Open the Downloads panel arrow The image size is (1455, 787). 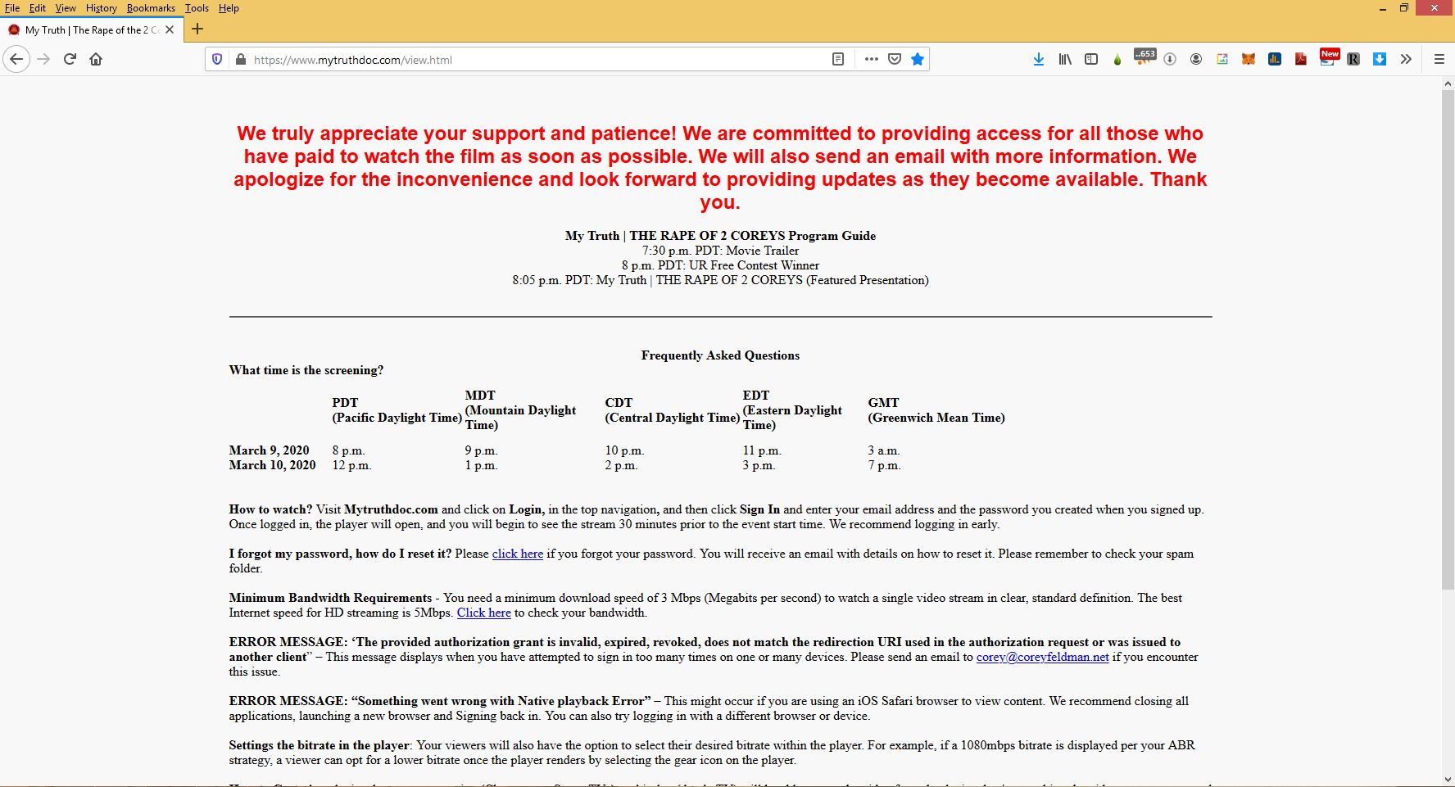pyautogui.click(x=1039, y=59)
